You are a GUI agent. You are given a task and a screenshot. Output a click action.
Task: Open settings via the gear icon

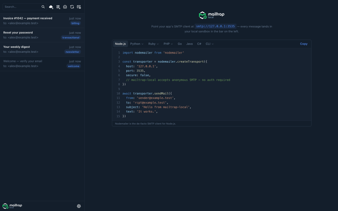79,206
